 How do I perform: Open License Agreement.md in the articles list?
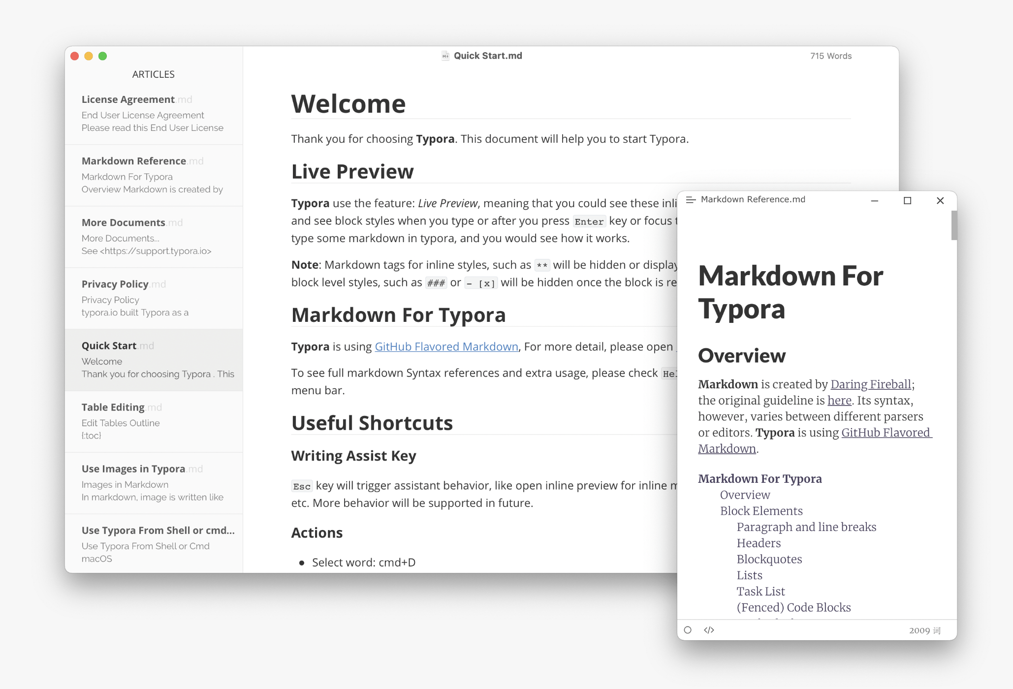tap(154, 113)
